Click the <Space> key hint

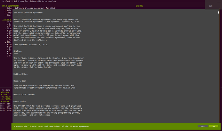coord(5,101)
